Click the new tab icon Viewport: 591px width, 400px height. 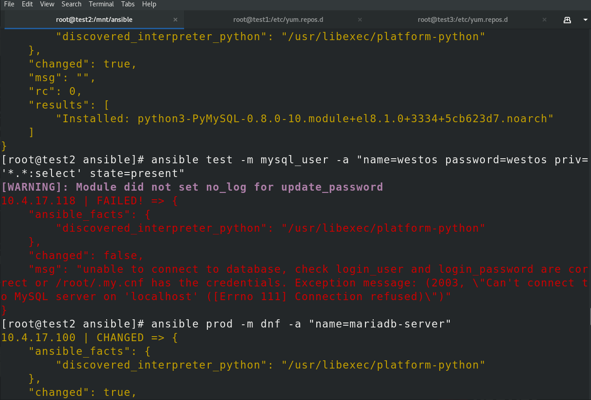tap(567, 20)
